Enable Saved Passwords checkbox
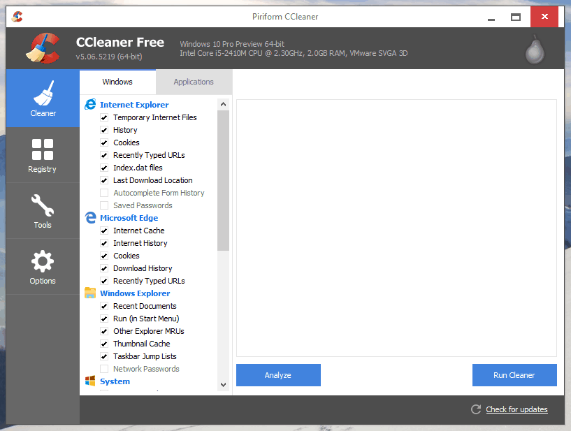 (x=104, y=205)
